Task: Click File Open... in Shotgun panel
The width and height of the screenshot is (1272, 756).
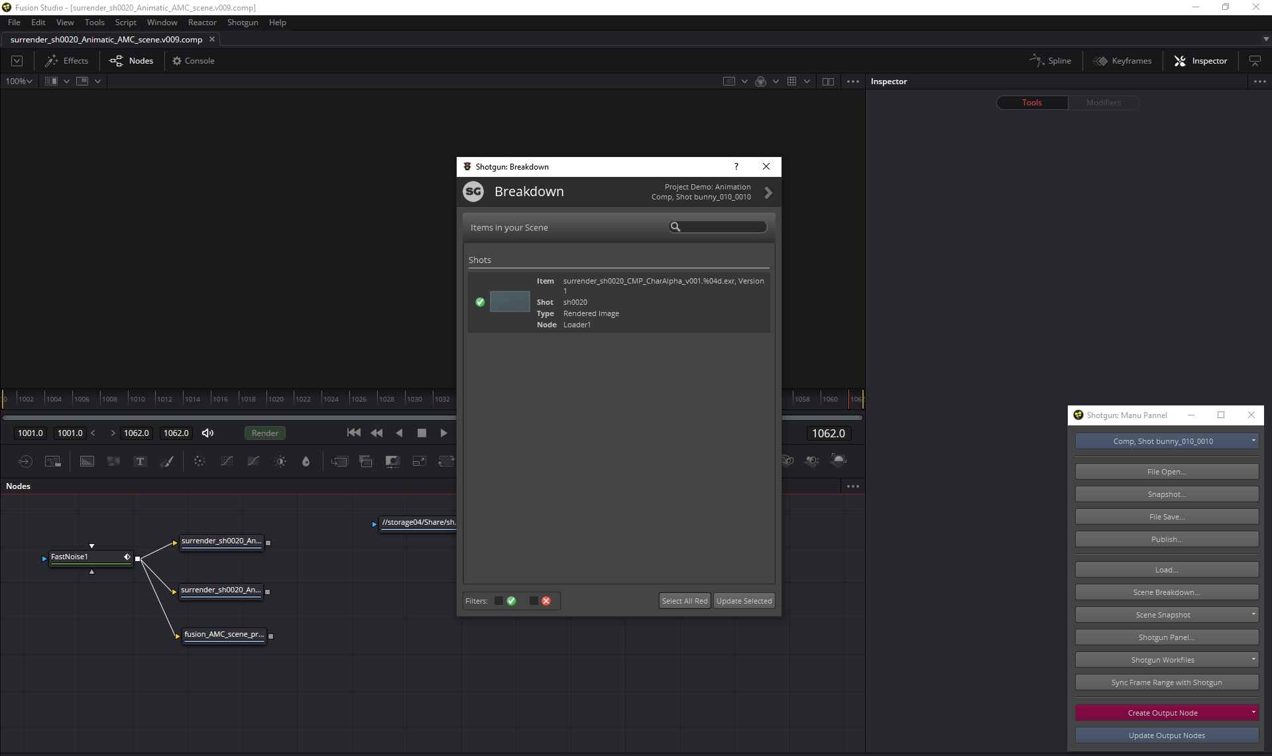Action: (1167, 472)
